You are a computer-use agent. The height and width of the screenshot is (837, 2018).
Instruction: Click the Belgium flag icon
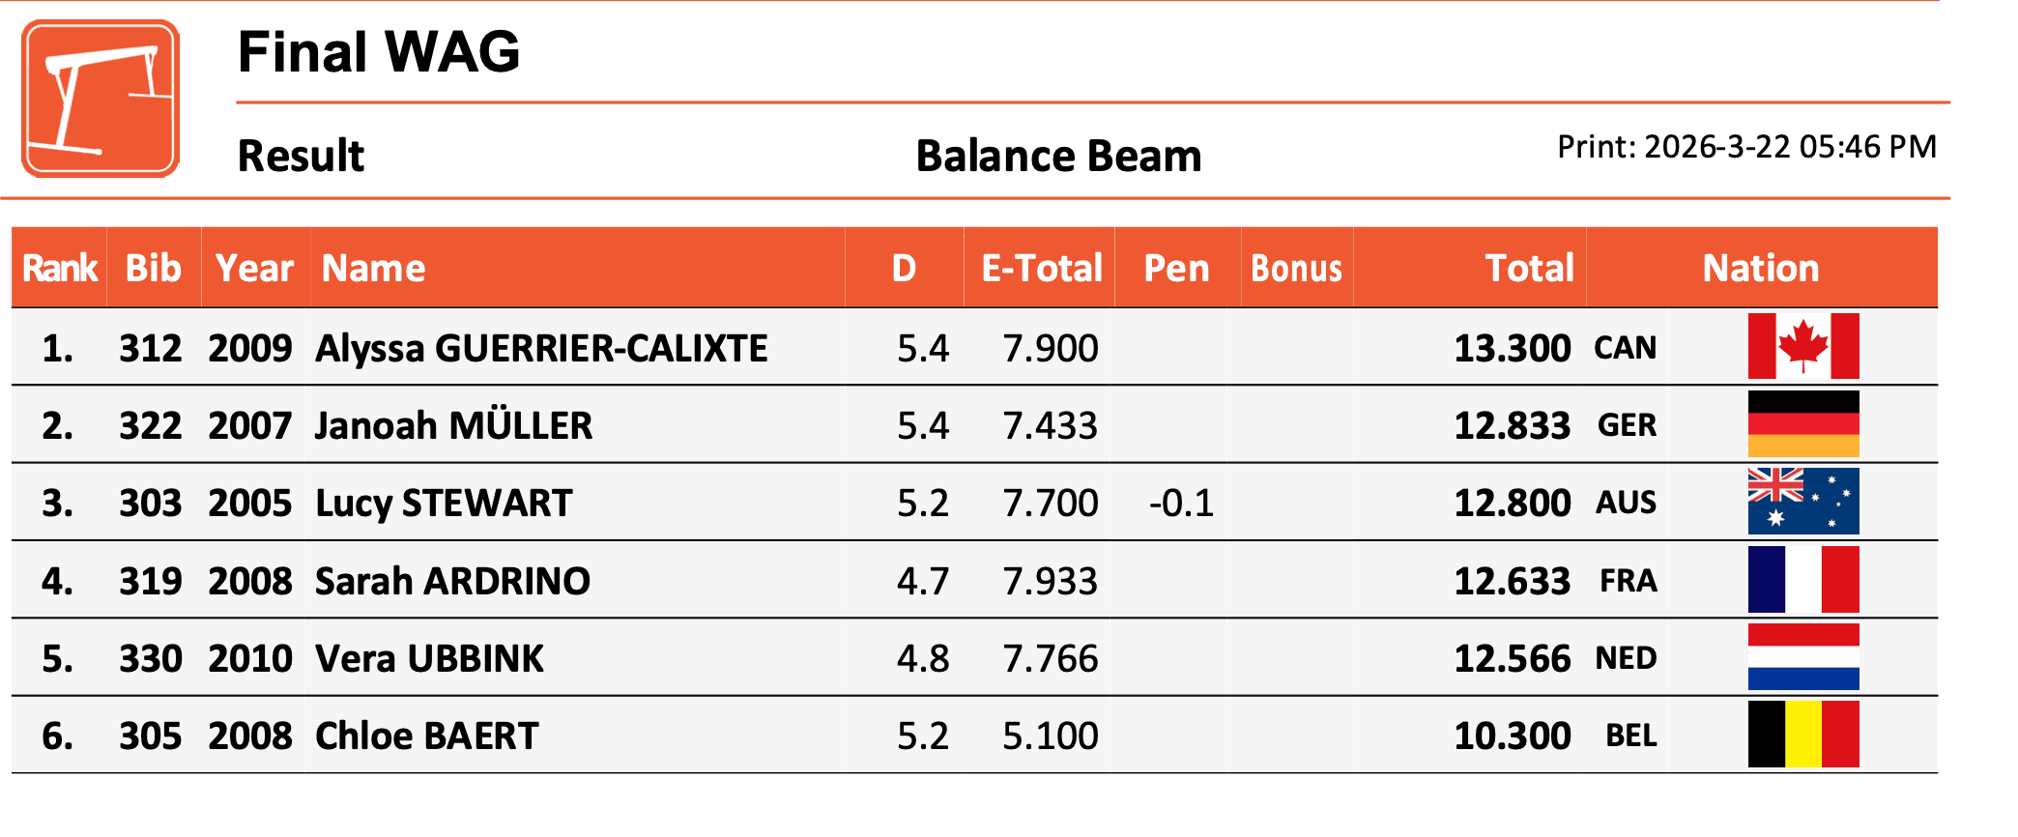[1802, 735]
